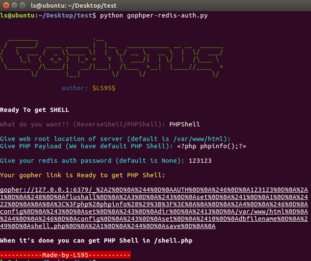
Task: Click the <?php phpinfo();?> payload
Action: coord(211,146)
